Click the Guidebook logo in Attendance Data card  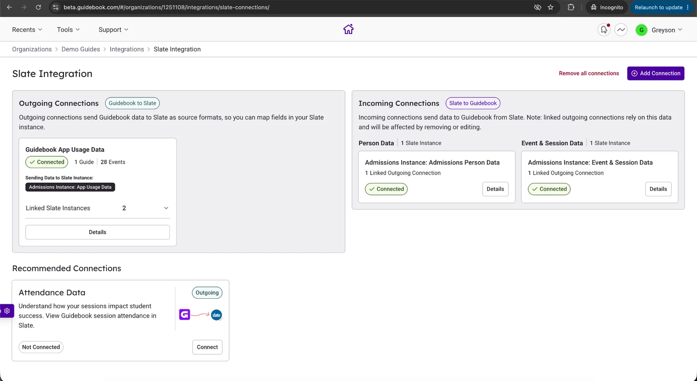(x=185, y=314)
